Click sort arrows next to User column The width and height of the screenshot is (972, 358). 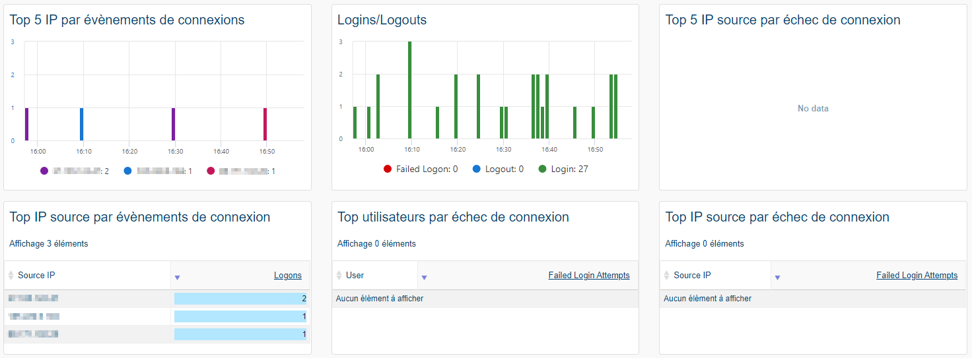(339, 276)
